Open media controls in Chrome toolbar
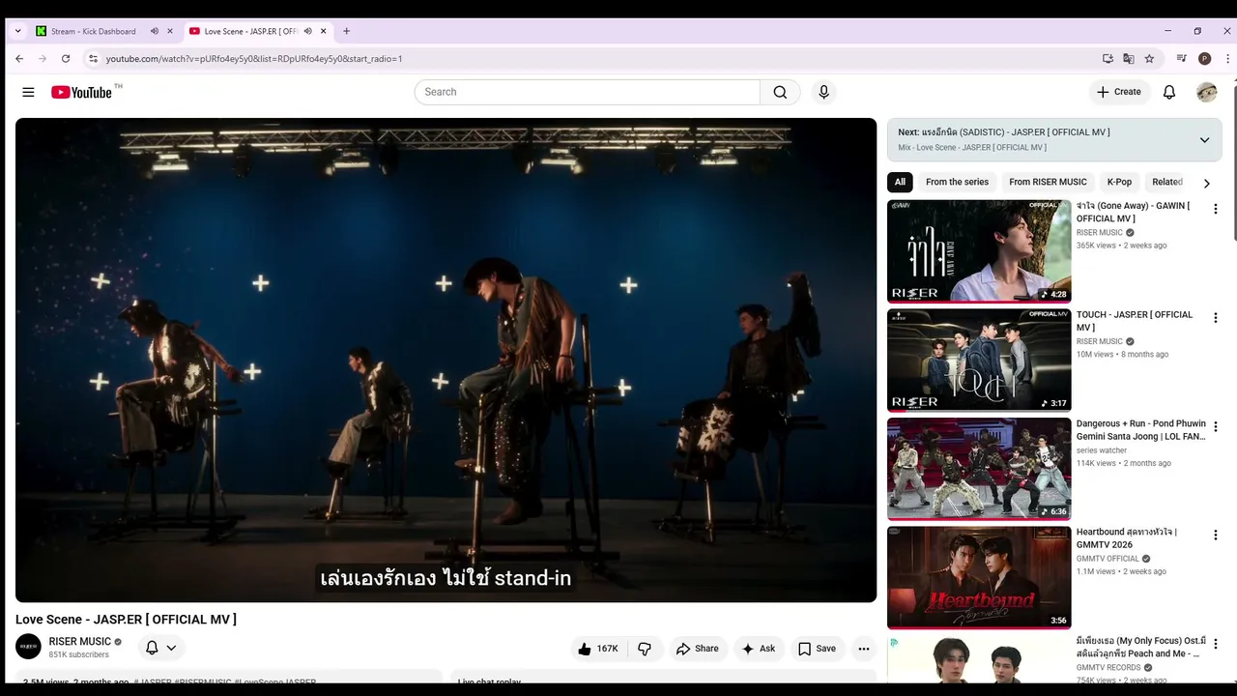This screenshot has width=1237, height=696. point(1181,59)
